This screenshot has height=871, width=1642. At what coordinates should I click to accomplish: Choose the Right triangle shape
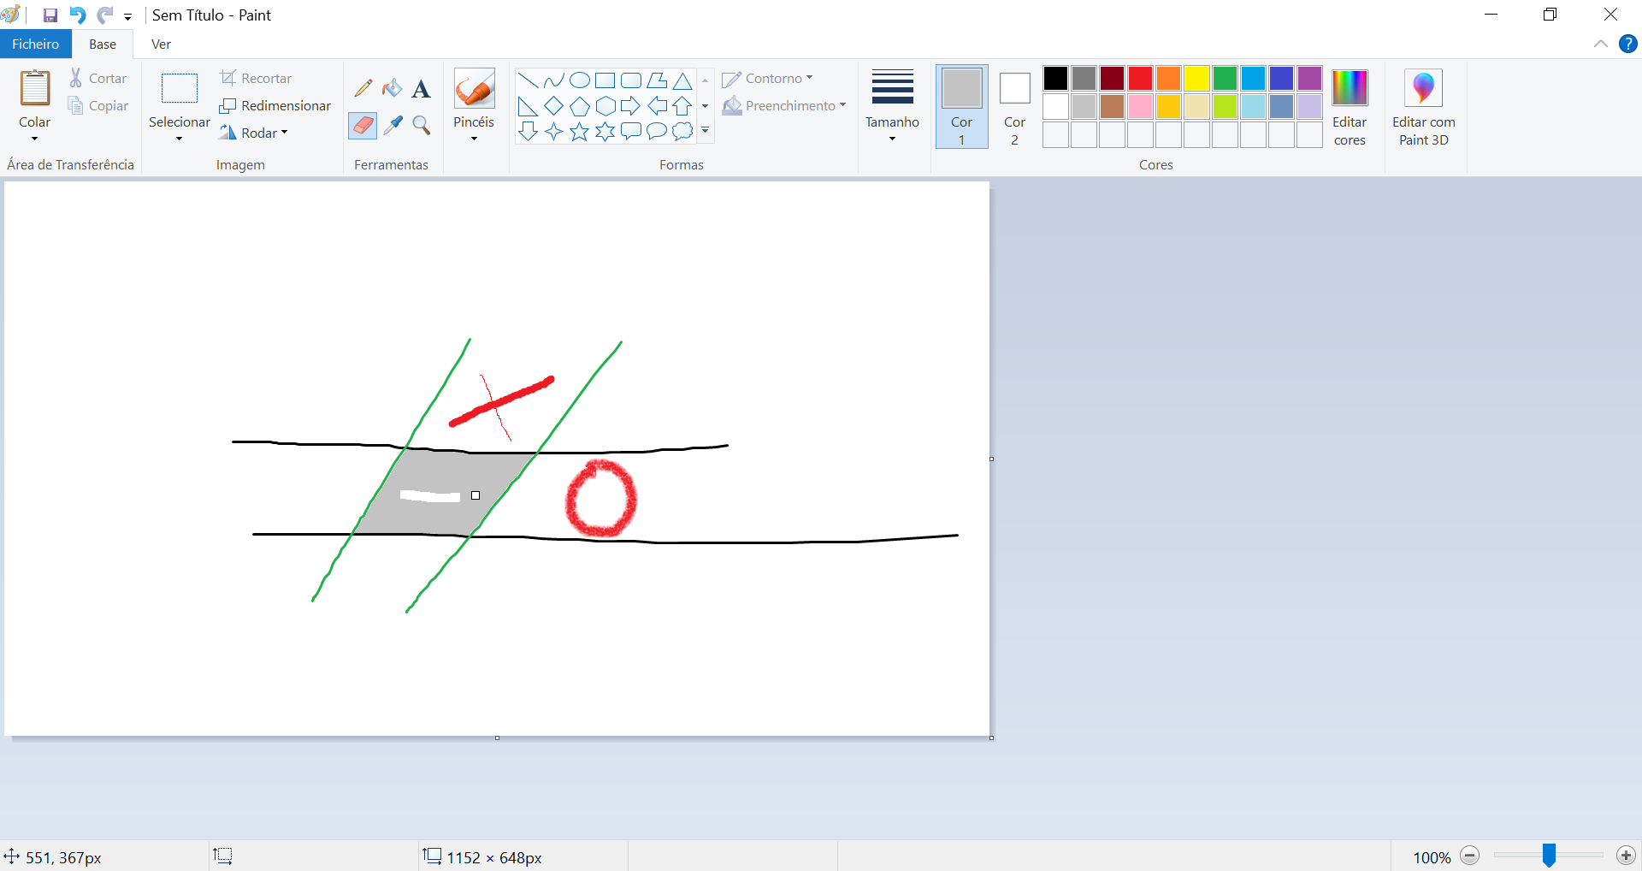[x=529, y=106]
